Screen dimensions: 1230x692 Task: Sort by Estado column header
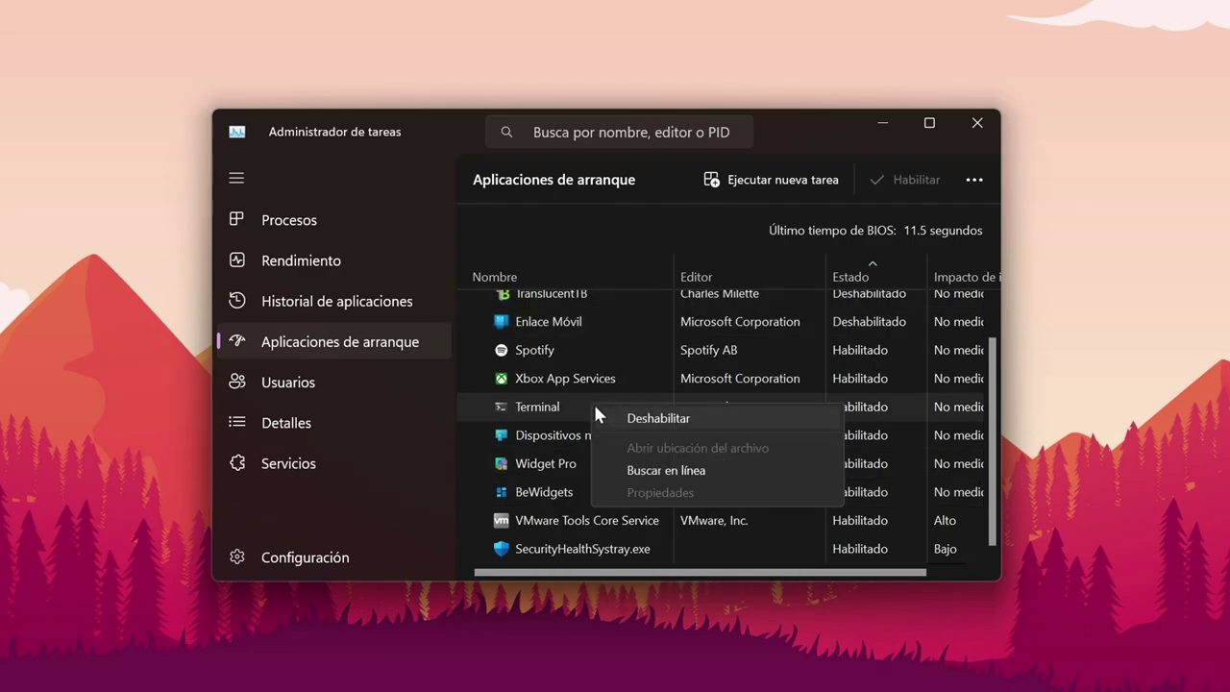[x=850, y=277]
